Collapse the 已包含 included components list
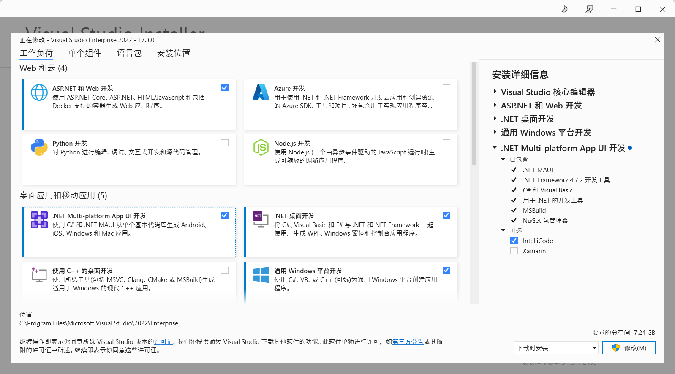The width and height of the screenshot is (675, 374). tap(503, 160)
